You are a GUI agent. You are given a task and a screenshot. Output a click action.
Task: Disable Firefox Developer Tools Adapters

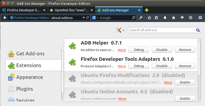point(162,66)
